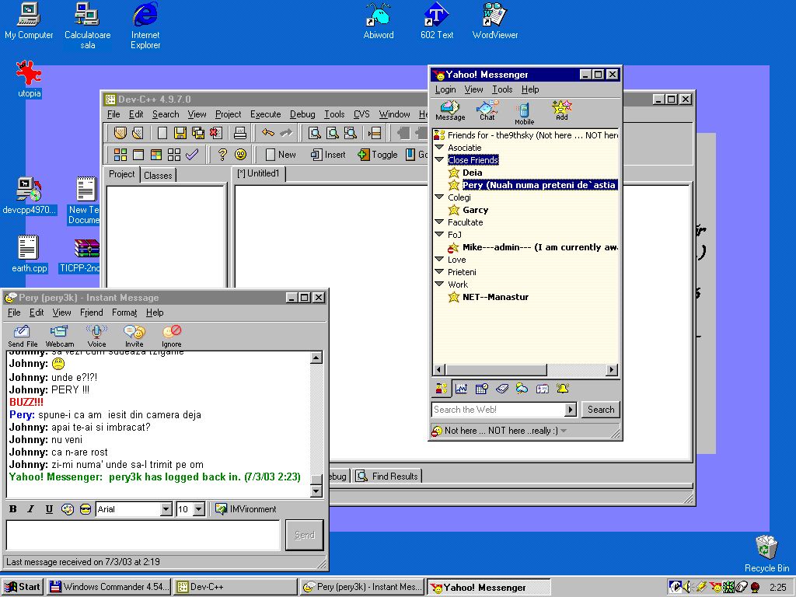Click the Toggle bookmark button in Dev-C++

[x=378, y=155]
